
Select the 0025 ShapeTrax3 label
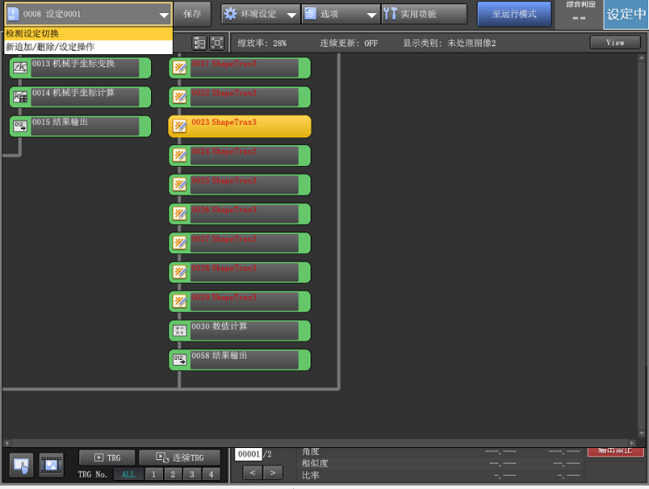pos(224,181)
